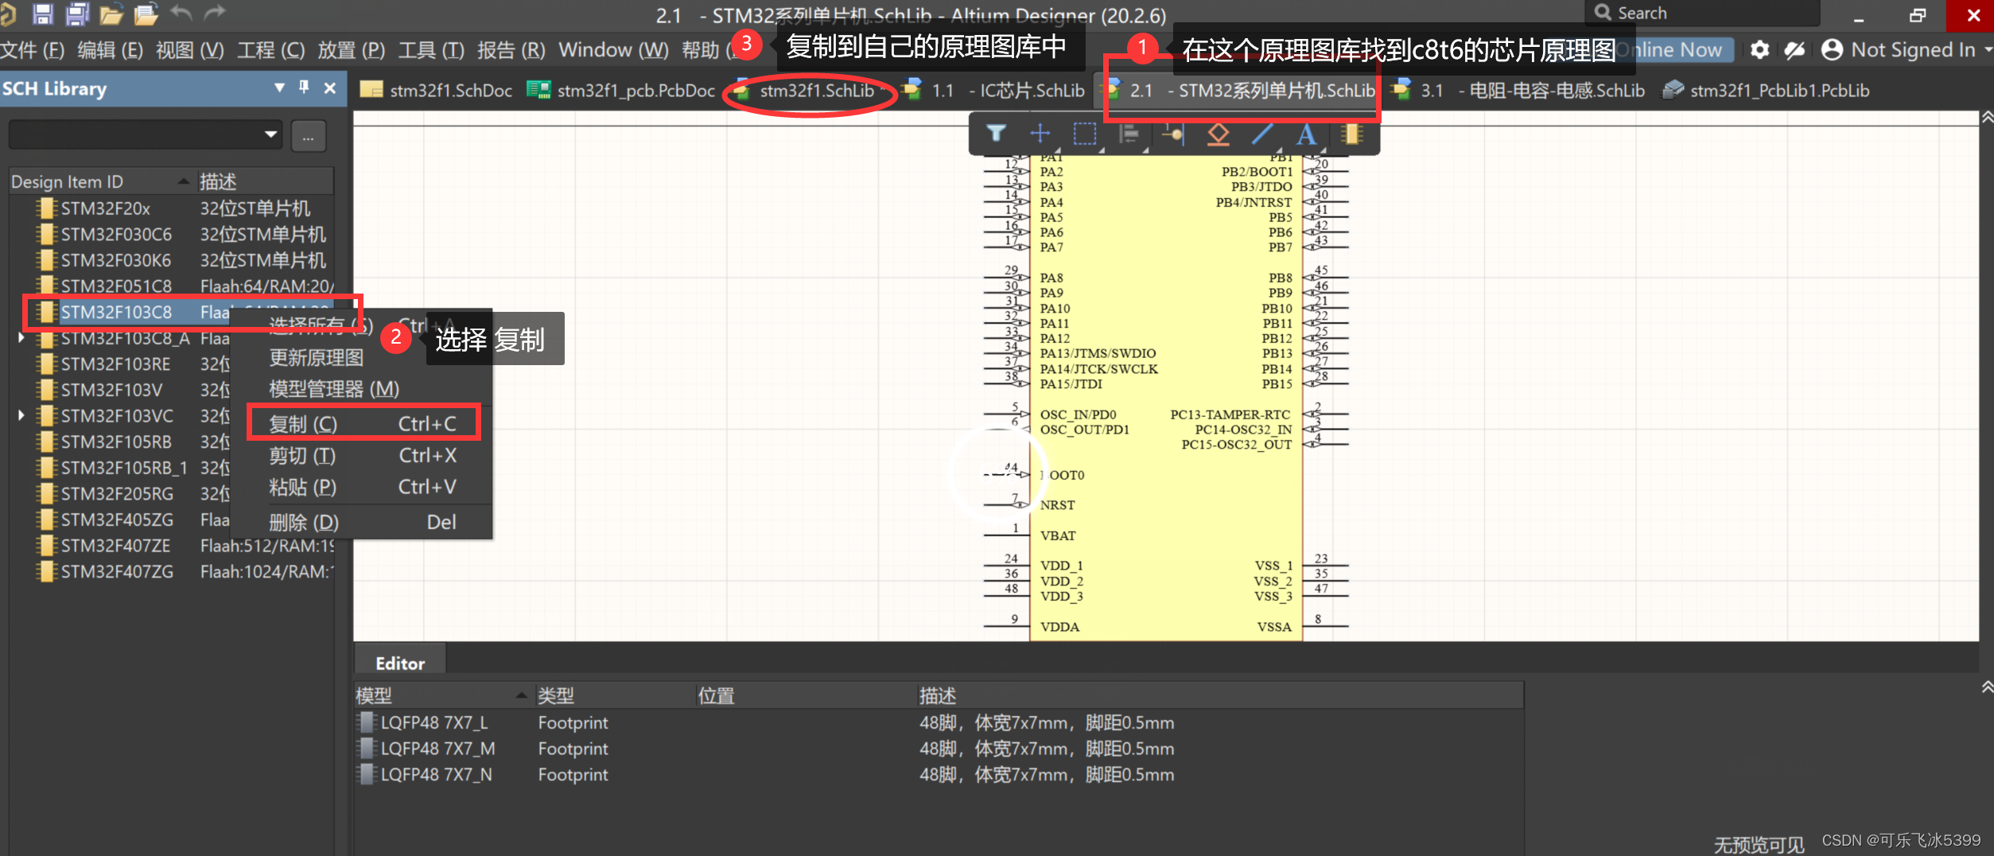
Task: Open the SCH Library panel options arrow
Action: 279,88
